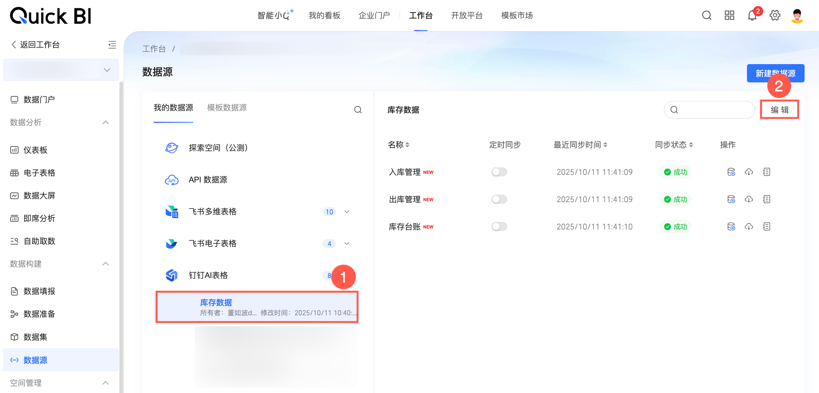The height and width of the screenshot is (393, 819).
Task: Open 智能小Q in top navigation
Action: [275, 15]
